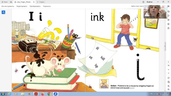The image size is (171, 96).
Task: Open the taskbar clock and date
Action: click(165, 94)
